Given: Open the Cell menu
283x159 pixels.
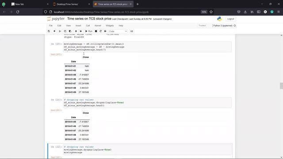Looking at the screenshot, I should [88, 26].
